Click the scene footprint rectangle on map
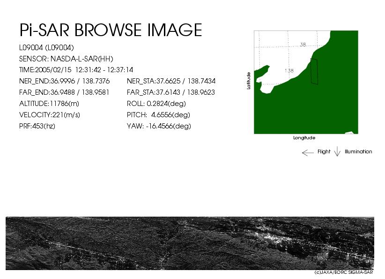The image size is (385, 279). [x=314, y=71]
